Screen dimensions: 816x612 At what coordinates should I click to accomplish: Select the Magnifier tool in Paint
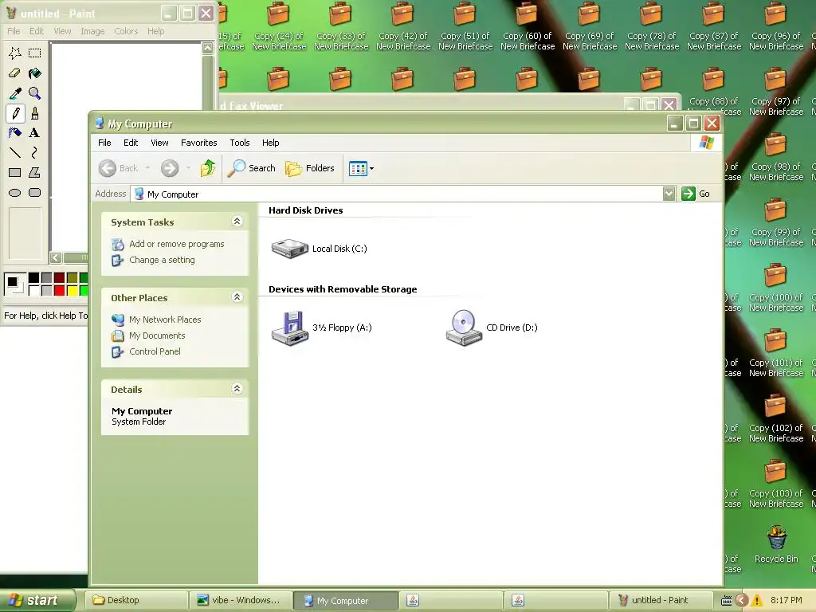click(35, 93)
